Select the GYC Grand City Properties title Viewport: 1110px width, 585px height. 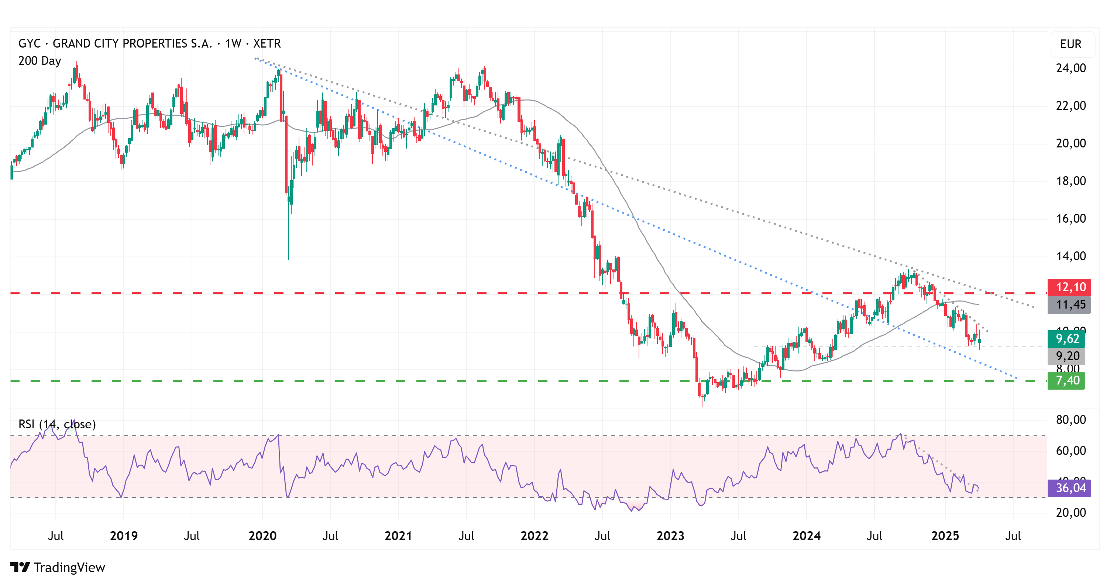(x=150, y=43)
